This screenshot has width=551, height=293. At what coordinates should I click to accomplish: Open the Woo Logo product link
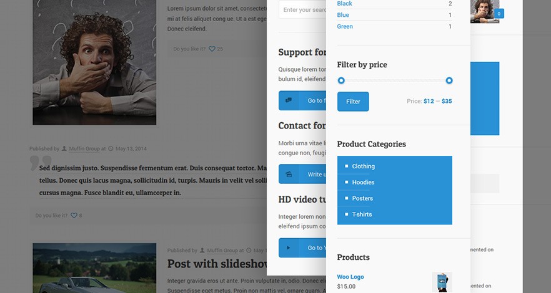point(350,277)
